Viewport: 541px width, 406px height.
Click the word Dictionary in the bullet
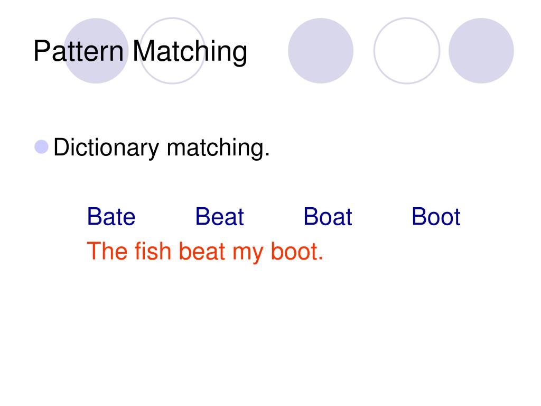(106, 148)
